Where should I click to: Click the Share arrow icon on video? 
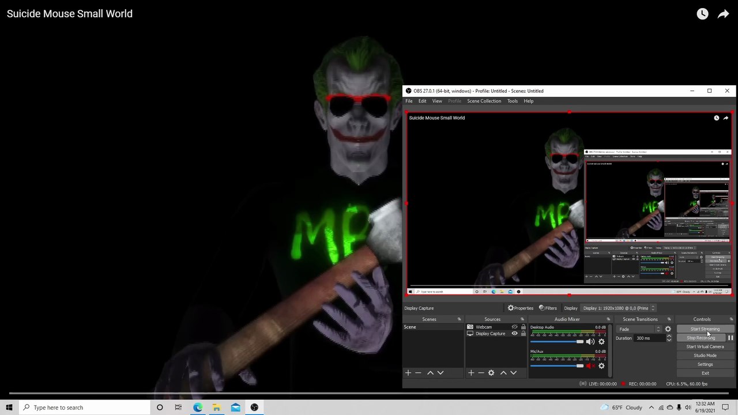[723, 14]
